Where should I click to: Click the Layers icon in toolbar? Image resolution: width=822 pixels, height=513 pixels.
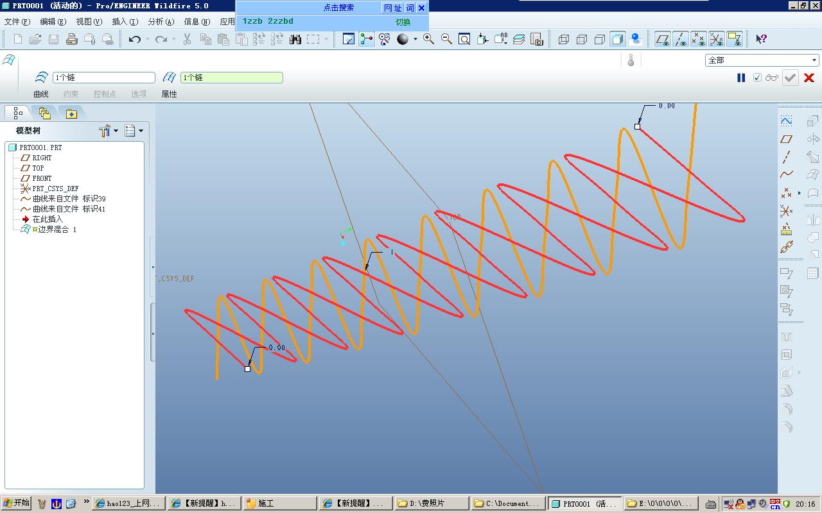tap(519, 39)
